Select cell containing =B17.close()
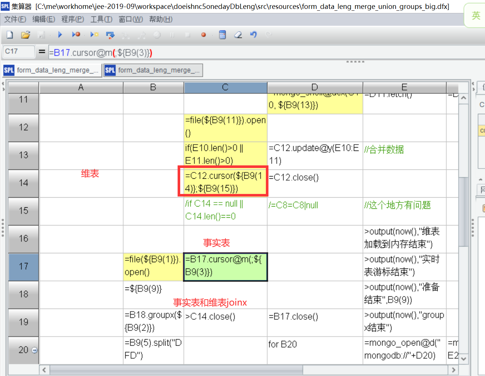485x376 pixels. click(x=315, y=322)
